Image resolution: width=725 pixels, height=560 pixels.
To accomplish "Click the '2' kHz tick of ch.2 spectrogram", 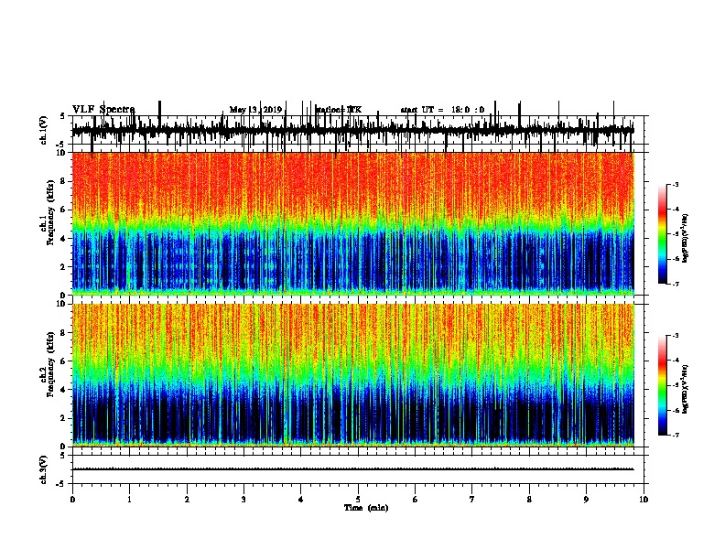I will (x=63, y=418).
